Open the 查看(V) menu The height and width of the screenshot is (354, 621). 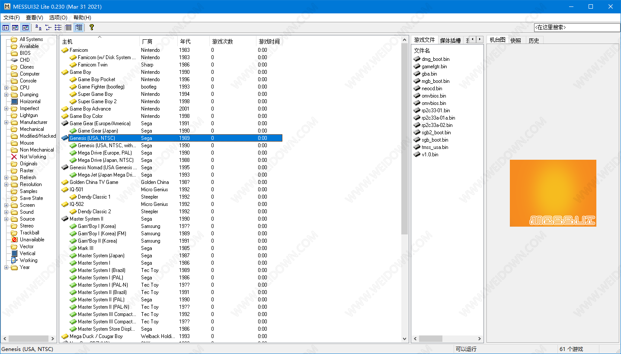(35, 18)
